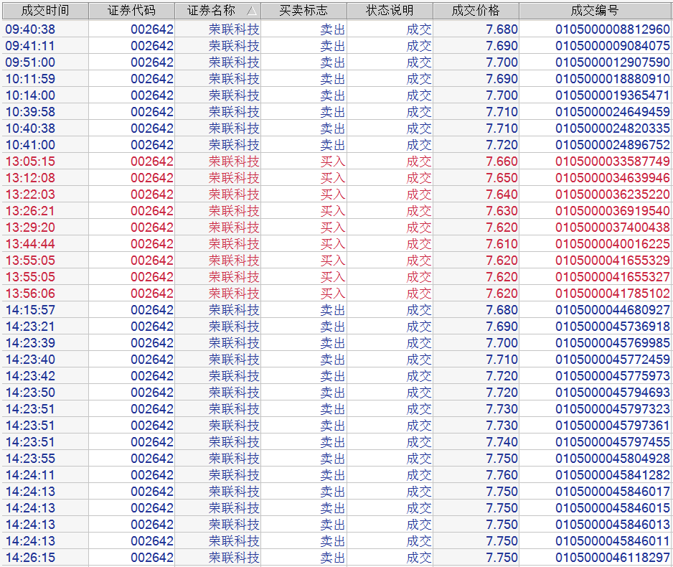The width and height of the screenshot is (673, 567).
Task: Click trade number 0105000024820335
Action: tap(613, 128)
